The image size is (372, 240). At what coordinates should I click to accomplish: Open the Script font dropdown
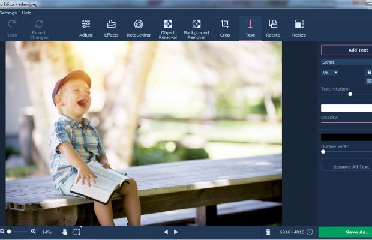coord(346,62)
